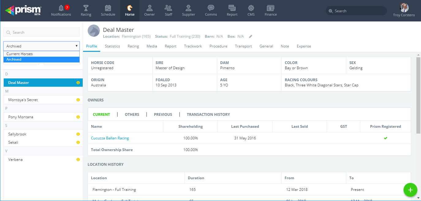Switch to the Report tab in horse profile
Image resolution: width=421 pixels, height=201 pixels.
click(x=171, y=46)
